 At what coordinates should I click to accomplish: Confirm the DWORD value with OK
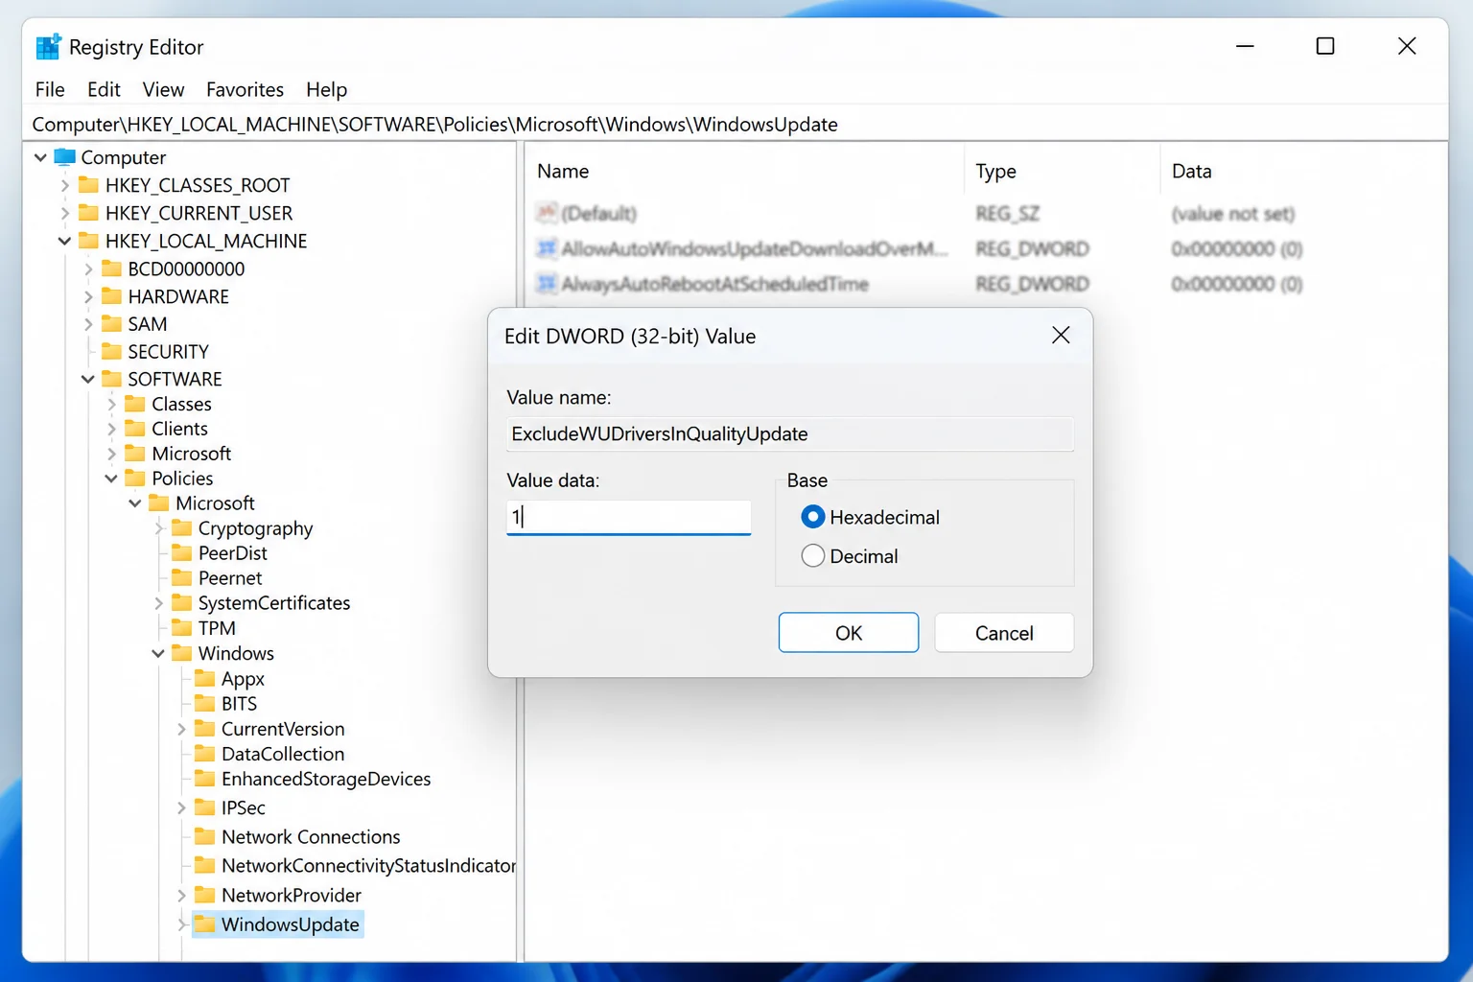point(848,633)
